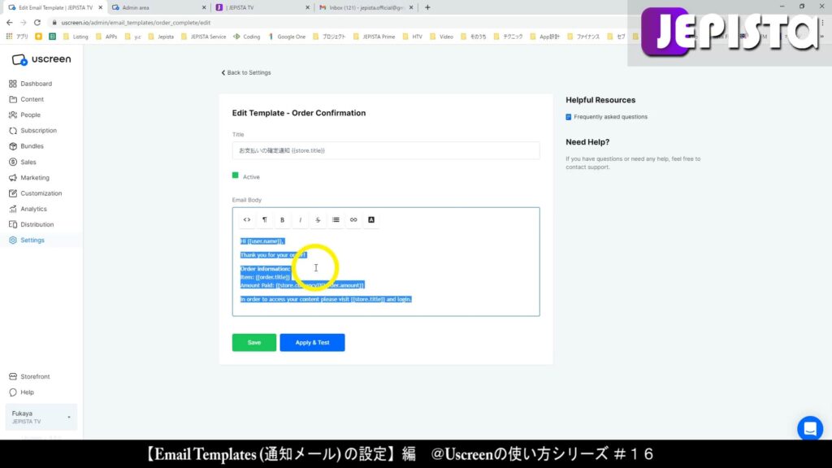The height and width of the screenshot is (468, 832).
Task: Click Back to Settings link
Action: tap(246, 72)
